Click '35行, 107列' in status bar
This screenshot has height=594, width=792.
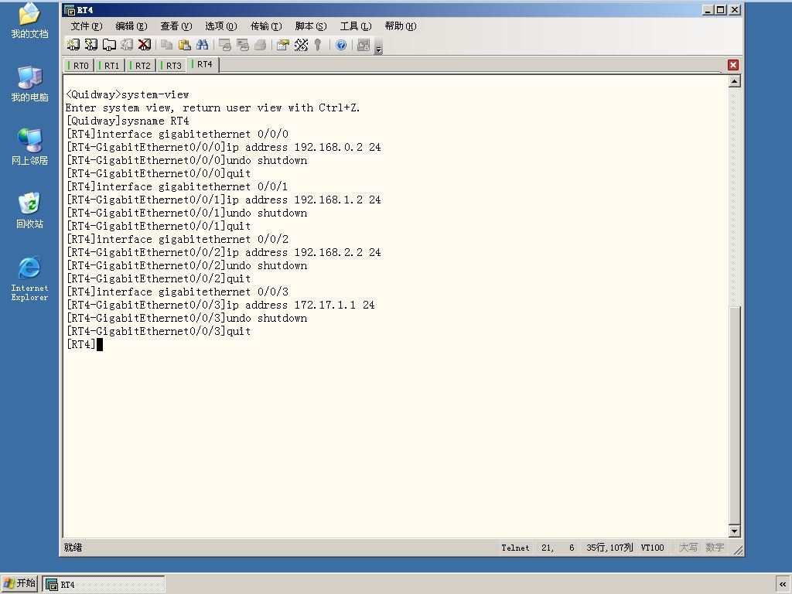click(x=609, y=548)
